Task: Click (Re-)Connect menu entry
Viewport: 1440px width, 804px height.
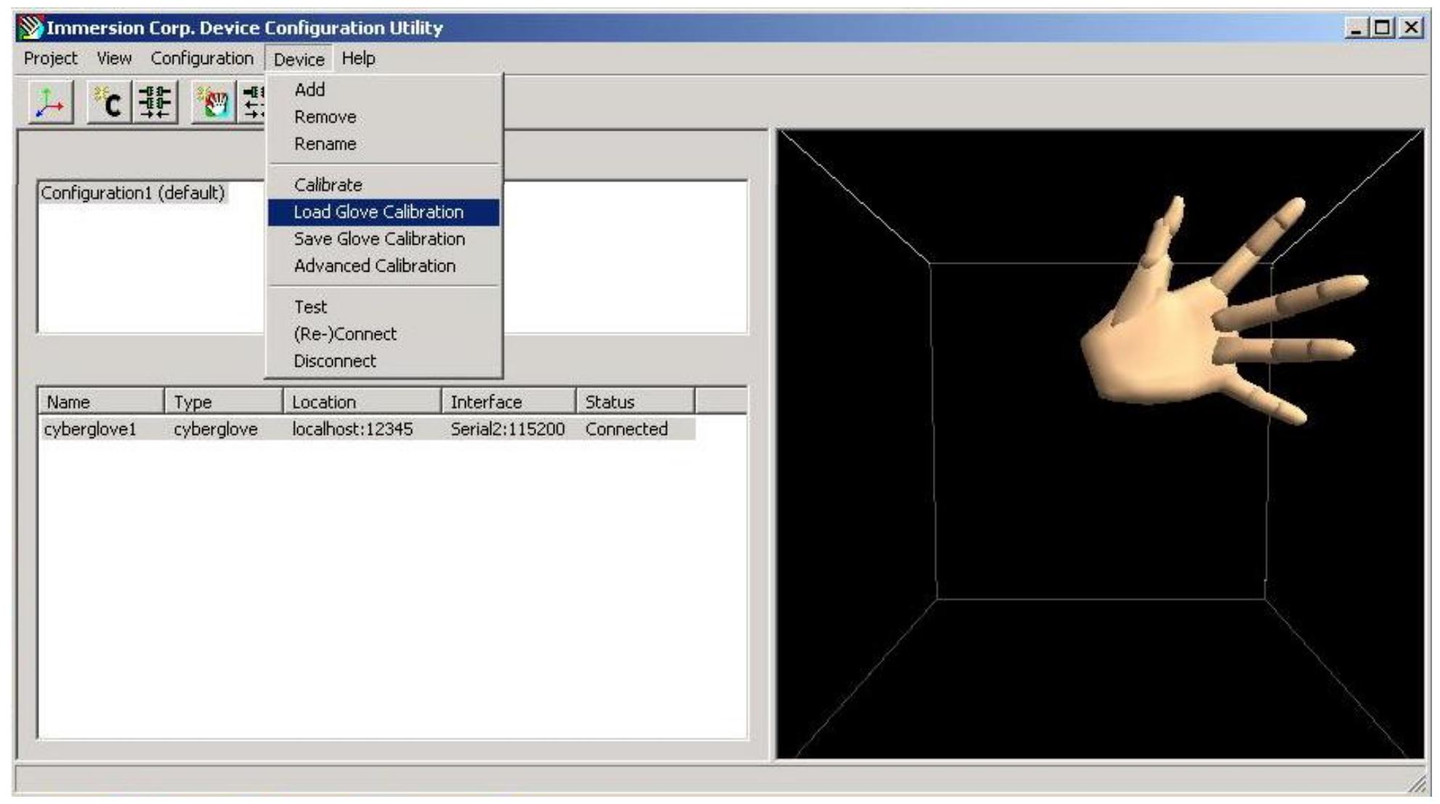Action: click(384, 334)
